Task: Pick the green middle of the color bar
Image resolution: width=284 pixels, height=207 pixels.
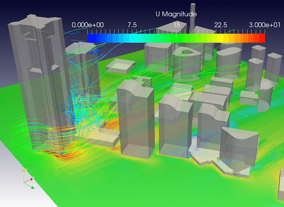Action: [176, 38]
